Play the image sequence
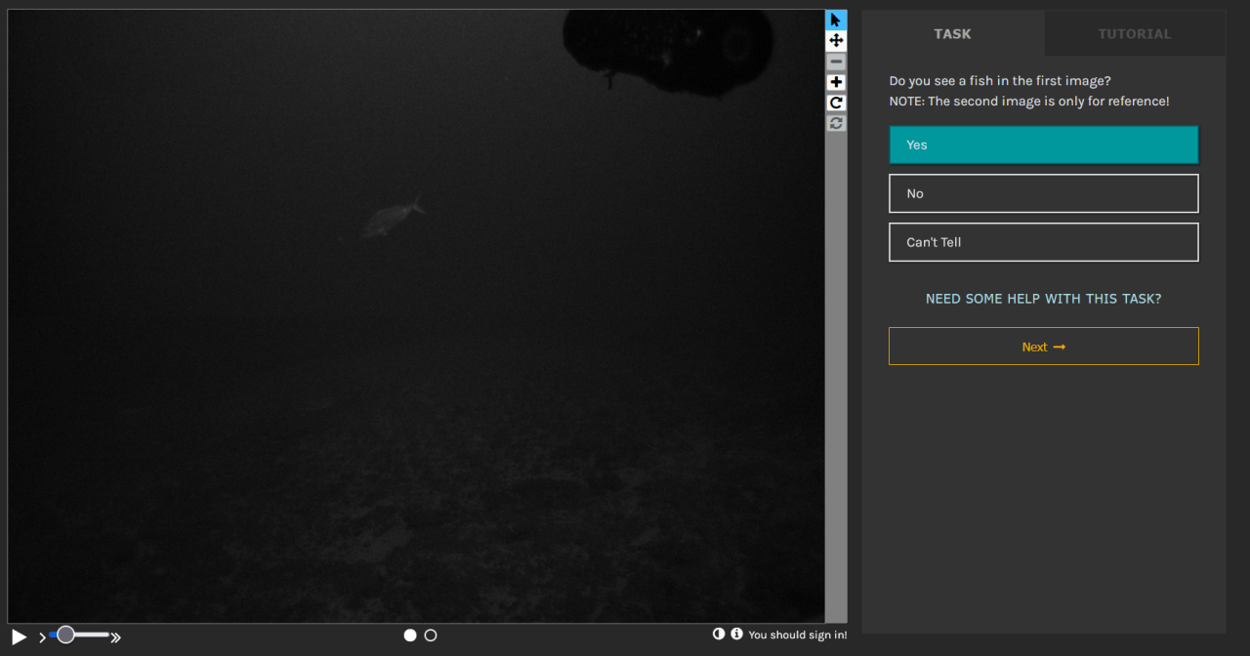Screen dimensions: 1250x656 click(19, 636)
